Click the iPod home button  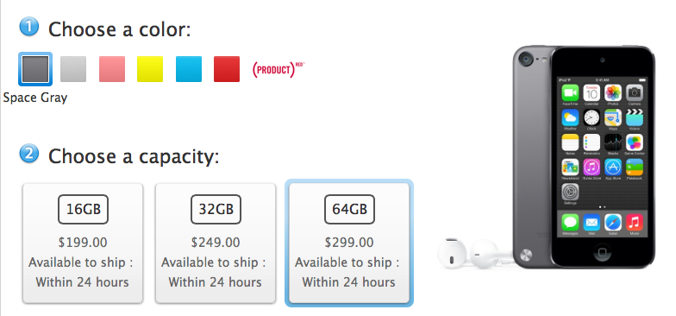point(602,250)
